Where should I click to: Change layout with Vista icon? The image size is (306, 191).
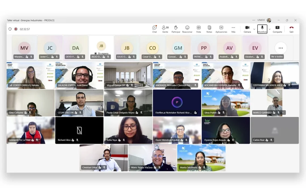pyautogui.click(x=198, y=29)
